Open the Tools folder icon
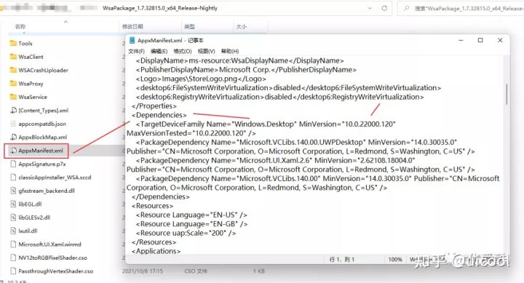This screenshot has height=283, width=524. (13, 43)
